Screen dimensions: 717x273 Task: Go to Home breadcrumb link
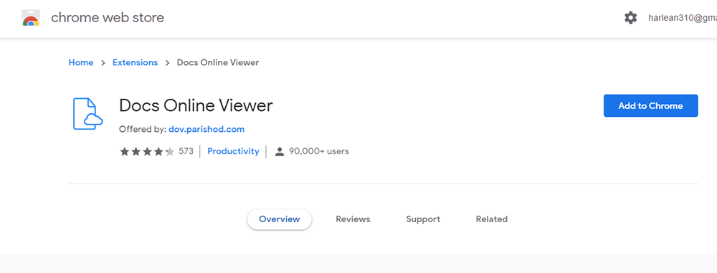tap(81, 62)
